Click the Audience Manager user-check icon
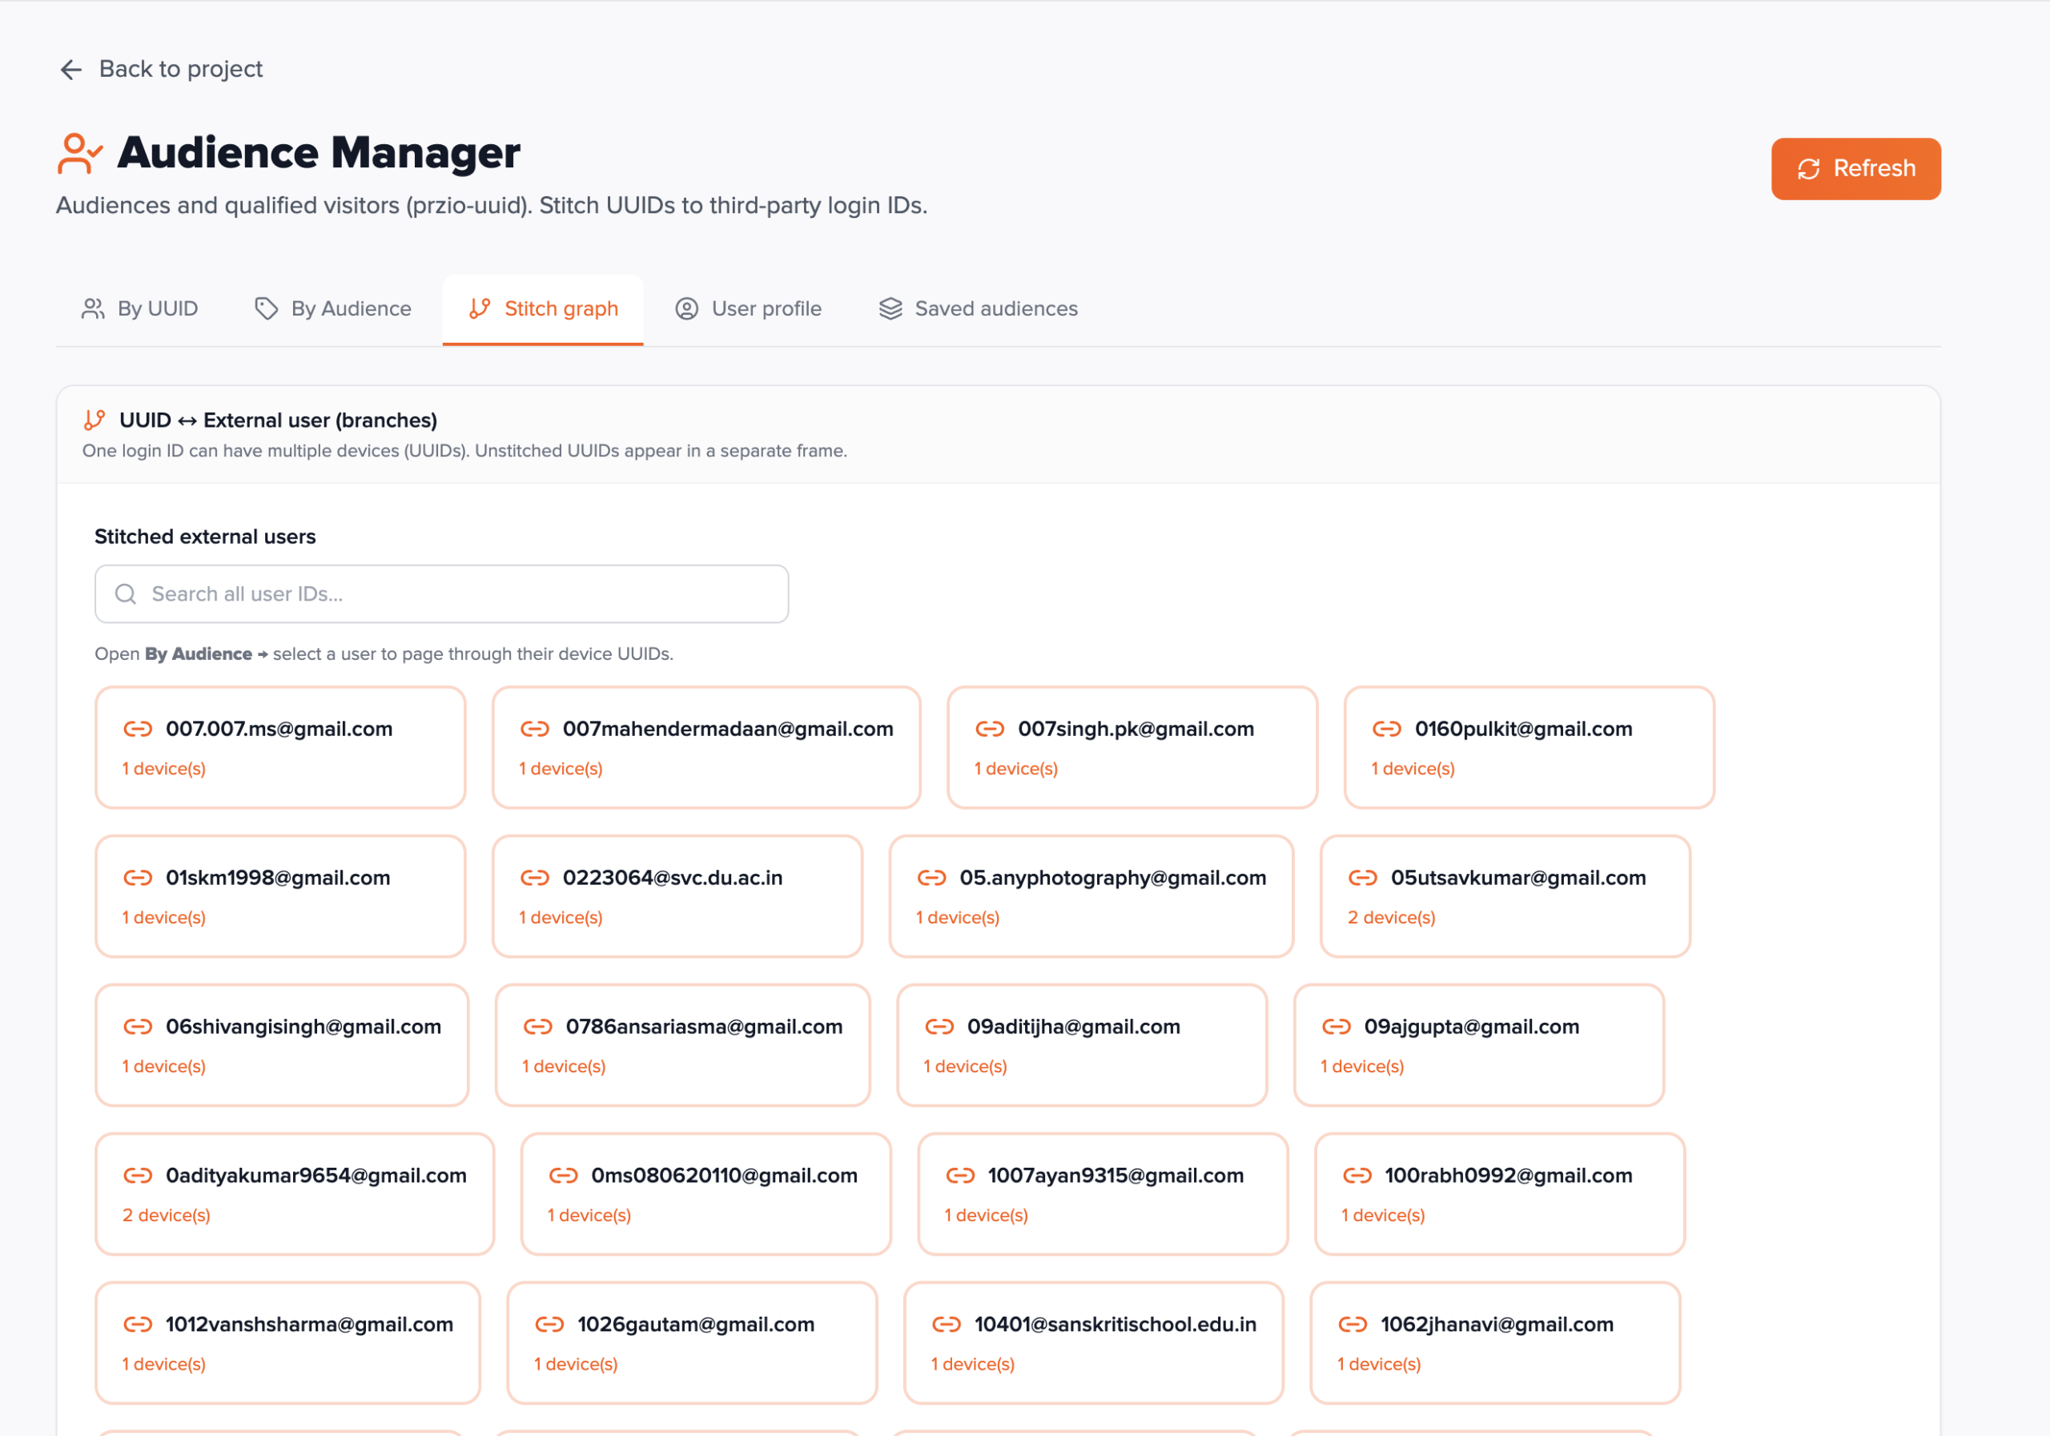The image size is (2050, 1436). (x=79, y=154)
